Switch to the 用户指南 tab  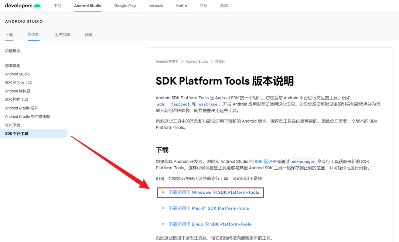[62, 35]
